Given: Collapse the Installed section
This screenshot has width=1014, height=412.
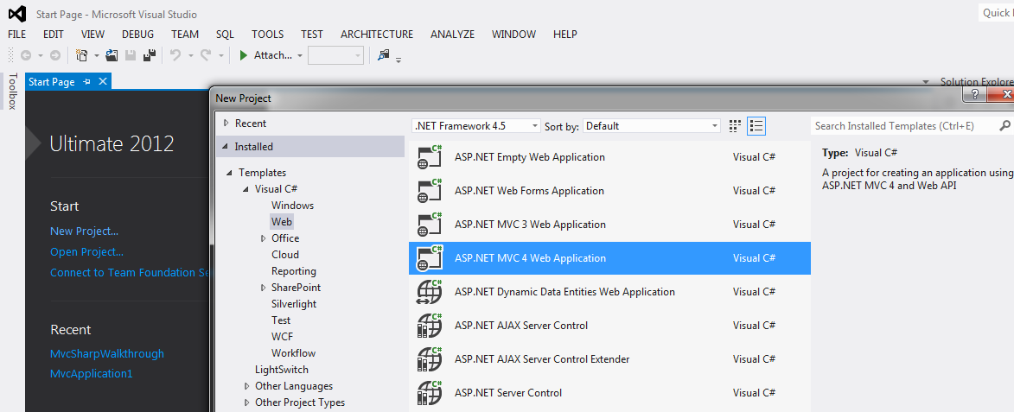Looking at the screenshot, I should tap(226, 147).
